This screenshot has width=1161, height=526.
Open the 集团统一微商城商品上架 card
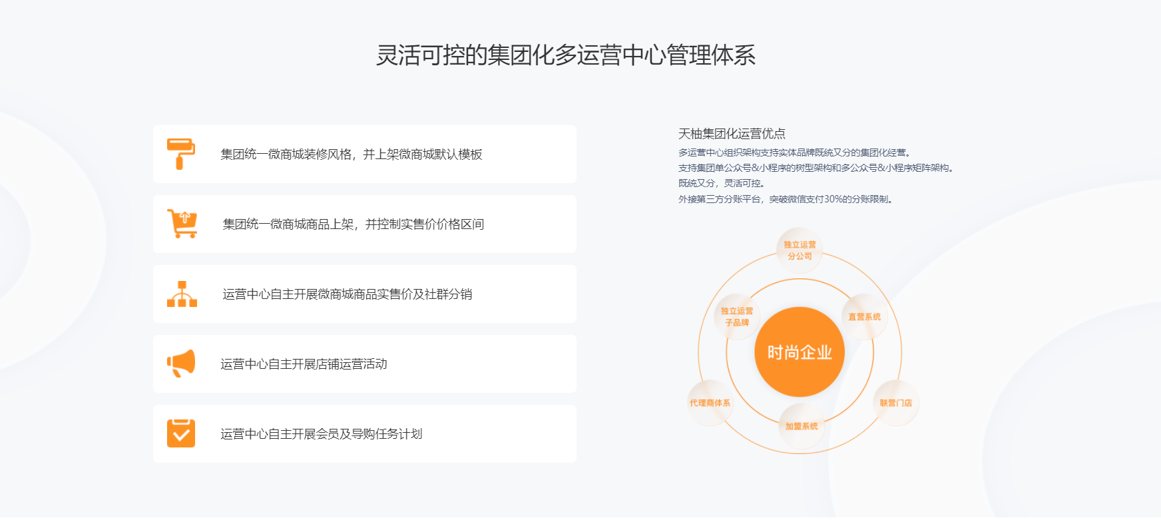[365, 224]
